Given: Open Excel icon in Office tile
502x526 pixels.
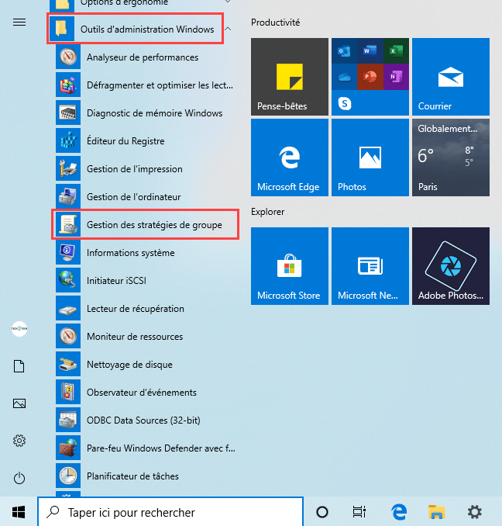Looking at the screenshot, I should coord(396,51).
